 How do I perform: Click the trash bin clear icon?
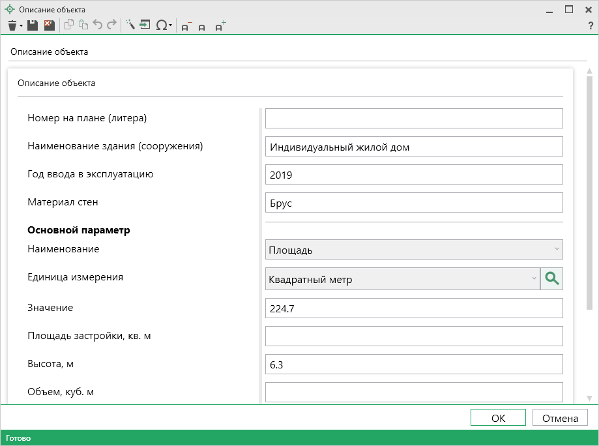[12, 25]
